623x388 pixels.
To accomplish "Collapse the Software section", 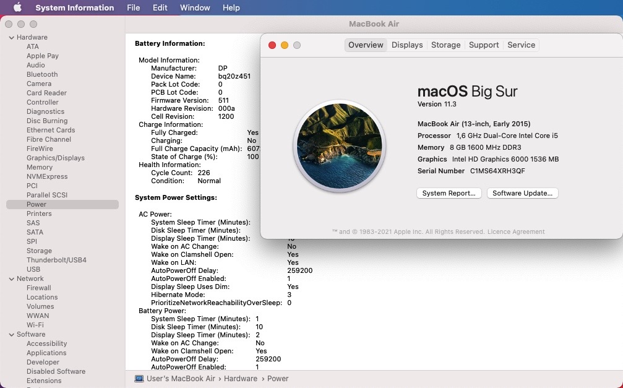I will pos(12,334).
